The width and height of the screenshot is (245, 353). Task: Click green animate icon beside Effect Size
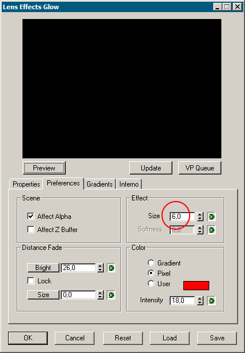coord(212,217)
